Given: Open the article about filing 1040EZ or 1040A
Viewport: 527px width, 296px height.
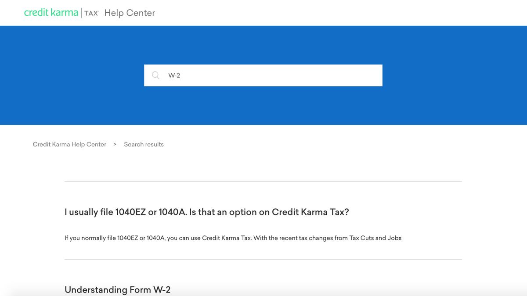Looking at the screenshot, I should tap(207, 212).
